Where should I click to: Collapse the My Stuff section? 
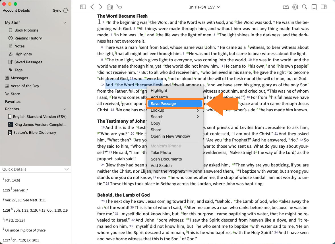(65, 23)
